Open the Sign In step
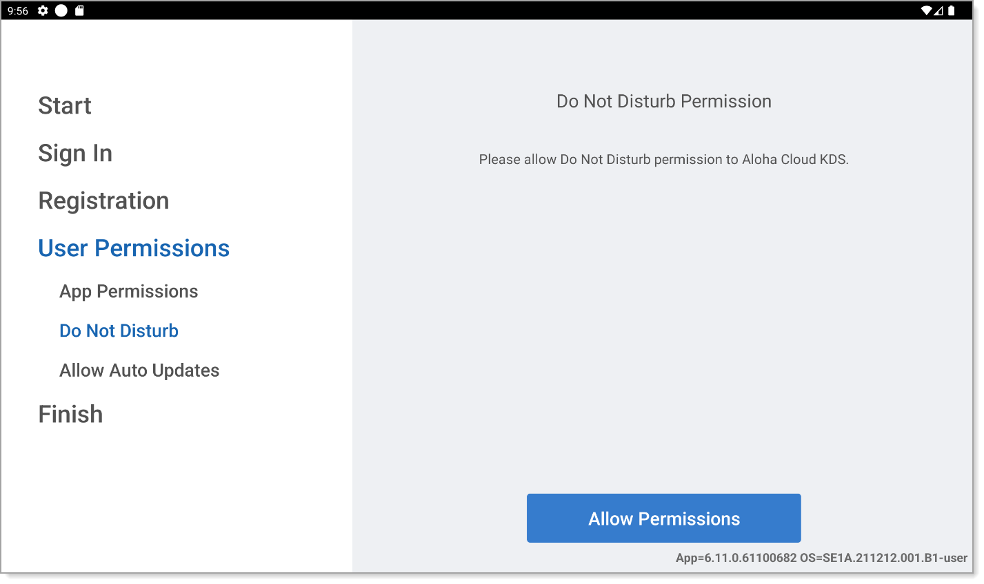This screenshot has width=984, height=584. (75, 153)
